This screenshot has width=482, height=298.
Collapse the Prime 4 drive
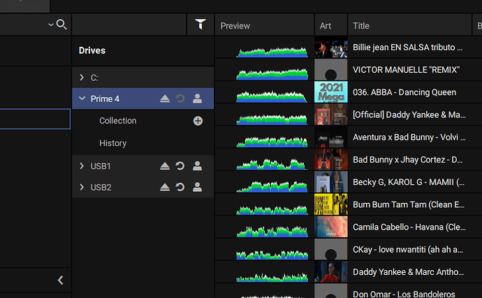pyautogui.click(x=82, y=98)
